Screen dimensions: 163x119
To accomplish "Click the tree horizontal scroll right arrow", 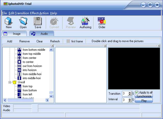I will 47,100.
